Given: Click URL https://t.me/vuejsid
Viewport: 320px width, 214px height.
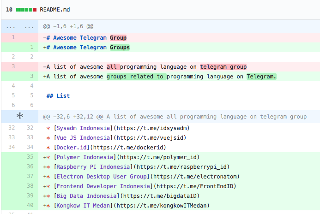Looking at the screenshot, I should coord(150,138).
